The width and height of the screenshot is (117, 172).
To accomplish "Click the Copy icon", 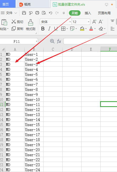I will (13, 29).
